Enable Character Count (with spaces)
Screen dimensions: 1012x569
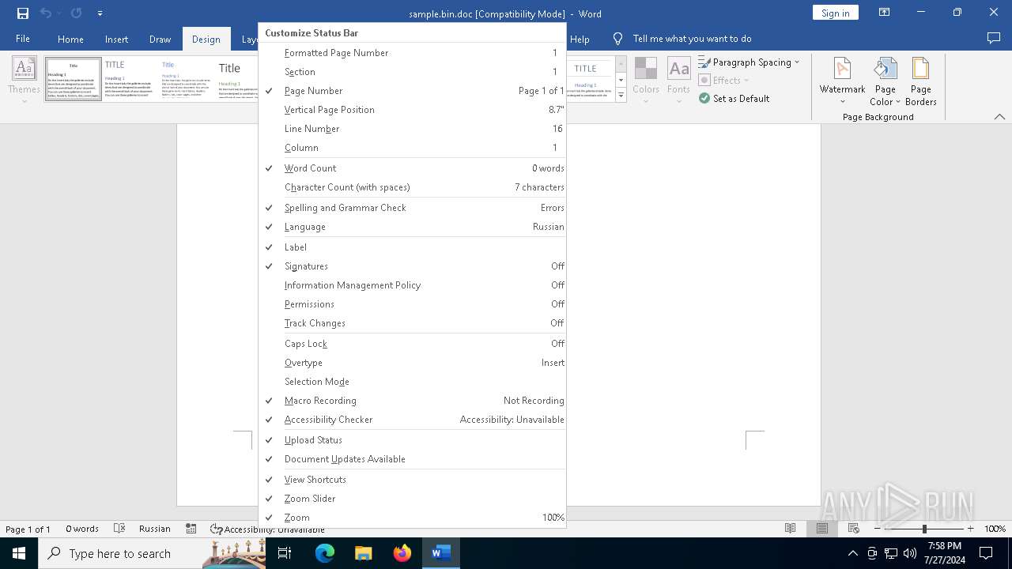412,187
